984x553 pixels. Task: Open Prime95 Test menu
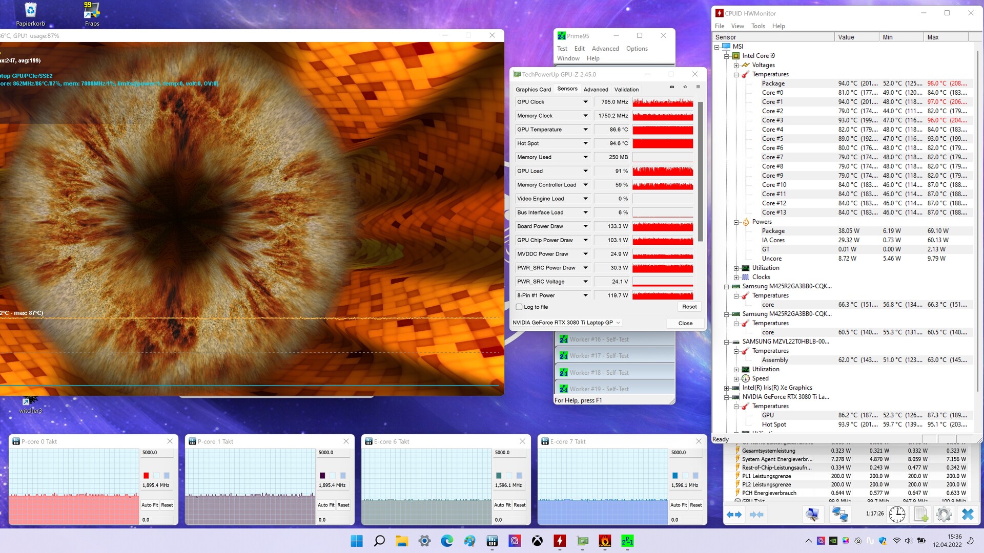pos(562,49)
